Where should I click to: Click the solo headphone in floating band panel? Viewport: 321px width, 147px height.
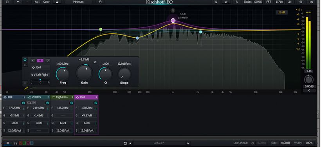[25, 65]
